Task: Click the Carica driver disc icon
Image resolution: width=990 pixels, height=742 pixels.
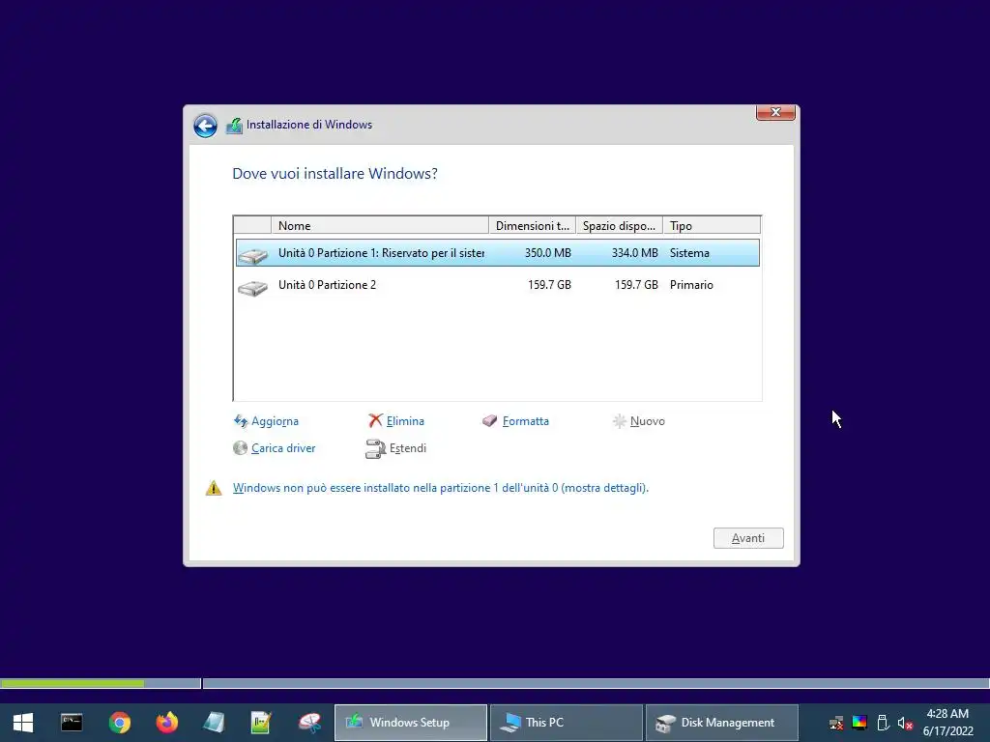Action: [x=240, y=448]
